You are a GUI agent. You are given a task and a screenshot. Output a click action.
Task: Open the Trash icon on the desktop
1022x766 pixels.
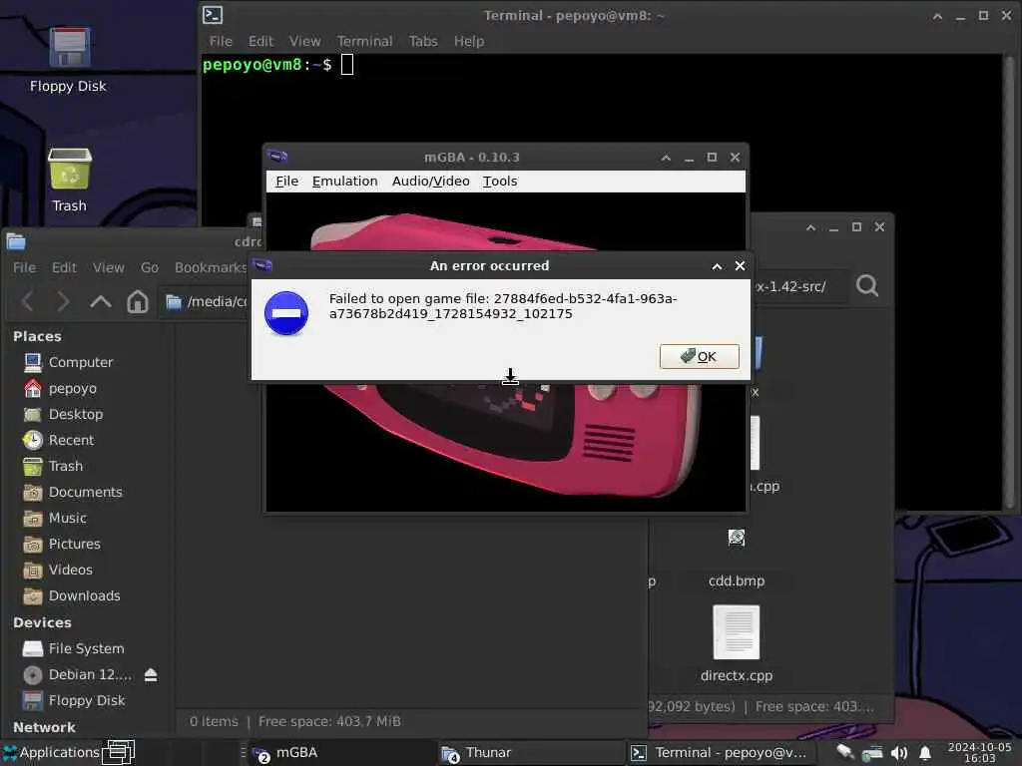click(x=69, y=180)
